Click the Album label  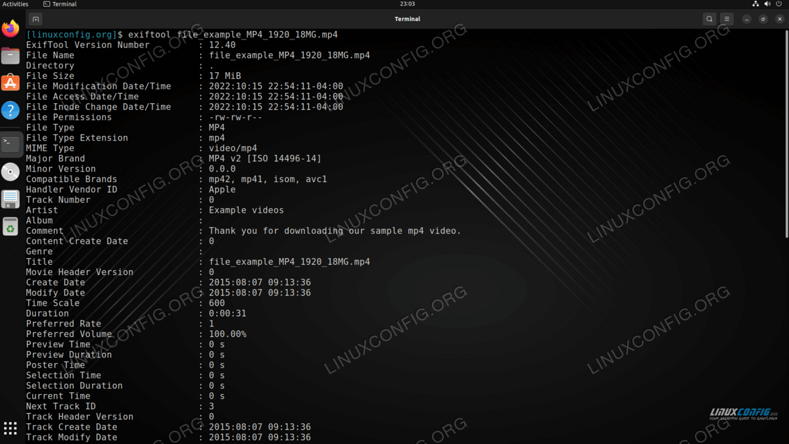39,221
